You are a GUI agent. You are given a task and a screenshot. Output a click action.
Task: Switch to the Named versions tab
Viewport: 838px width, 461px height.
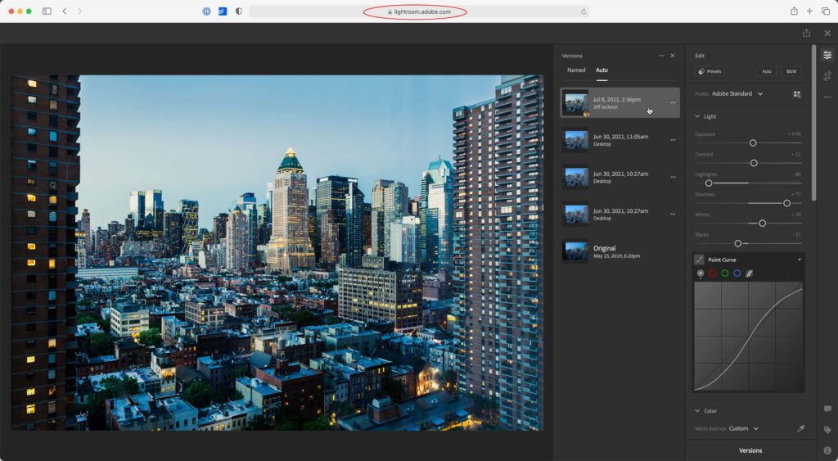click(x=576, y=70)
